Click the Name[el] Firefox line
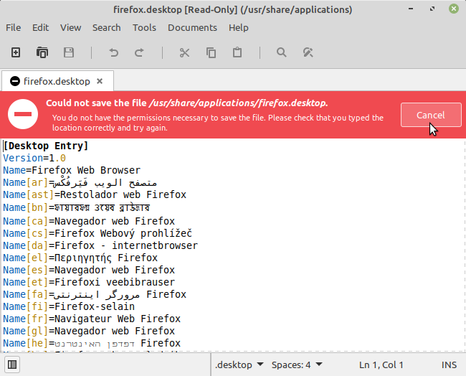466x376 pixels. (80, 258)
